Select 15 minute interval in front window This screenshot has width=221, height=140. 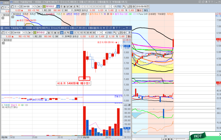84,33
